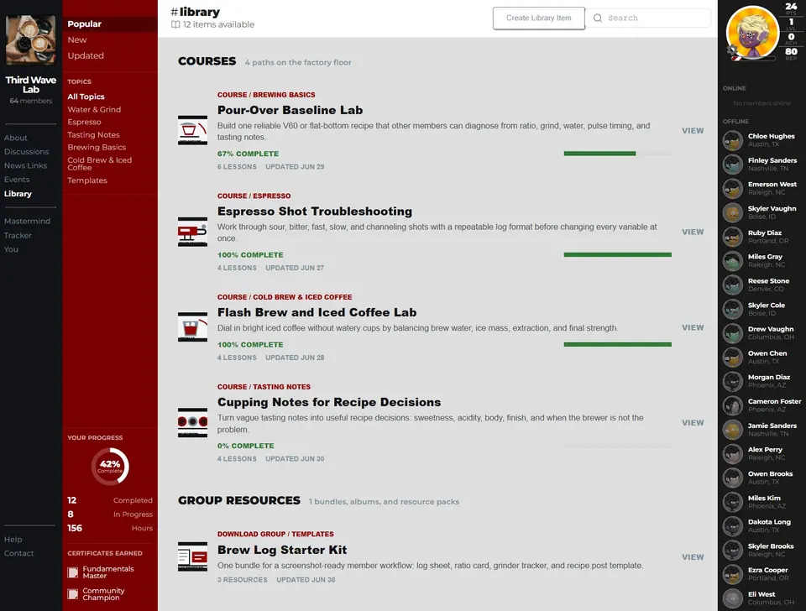The image size is (806, 611).
Task: Click Ruby Diaz's avatar
Action: (x=732, y=237)
